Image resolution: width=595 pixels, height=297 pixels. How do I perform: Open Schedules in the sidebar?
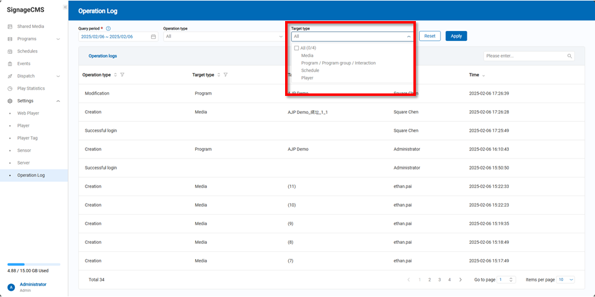point(27,51)
